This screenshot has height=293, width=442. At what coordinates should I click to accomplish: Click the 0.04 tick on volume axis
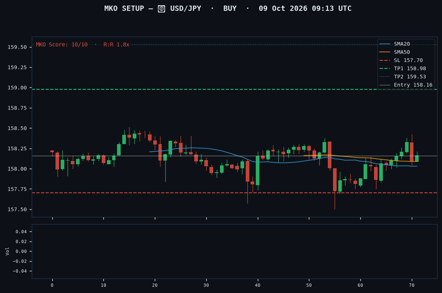[21, 232]
